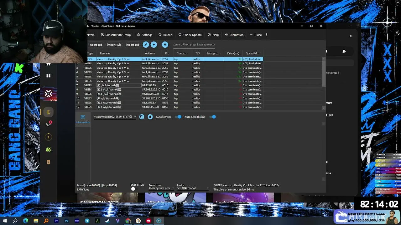This screenshot has height=225, width=401.
Task: Toggle the Auto ScrollToEnd switch
Action: click(213, 117)
